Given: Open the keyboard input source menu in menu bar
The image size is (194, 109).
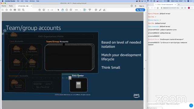Looking at the screenshot, I should (160, 1).
